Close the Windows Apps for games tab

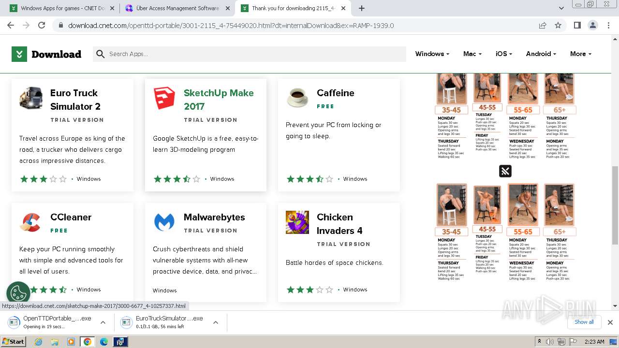pyautogui.click(x=112, y=8)
